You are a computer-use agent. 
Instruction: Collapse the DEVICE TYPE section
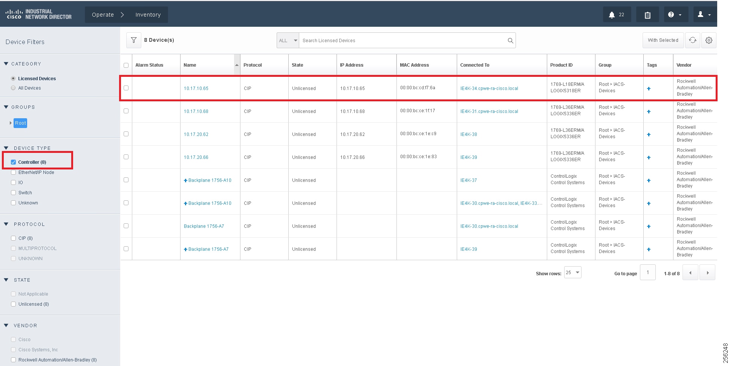(6, 148)
